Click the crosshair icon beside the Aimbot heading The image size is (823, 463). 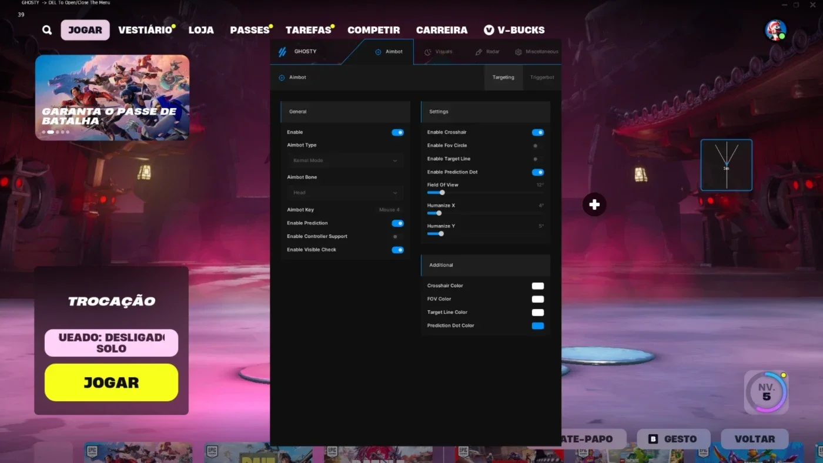(x=282, y=78)
